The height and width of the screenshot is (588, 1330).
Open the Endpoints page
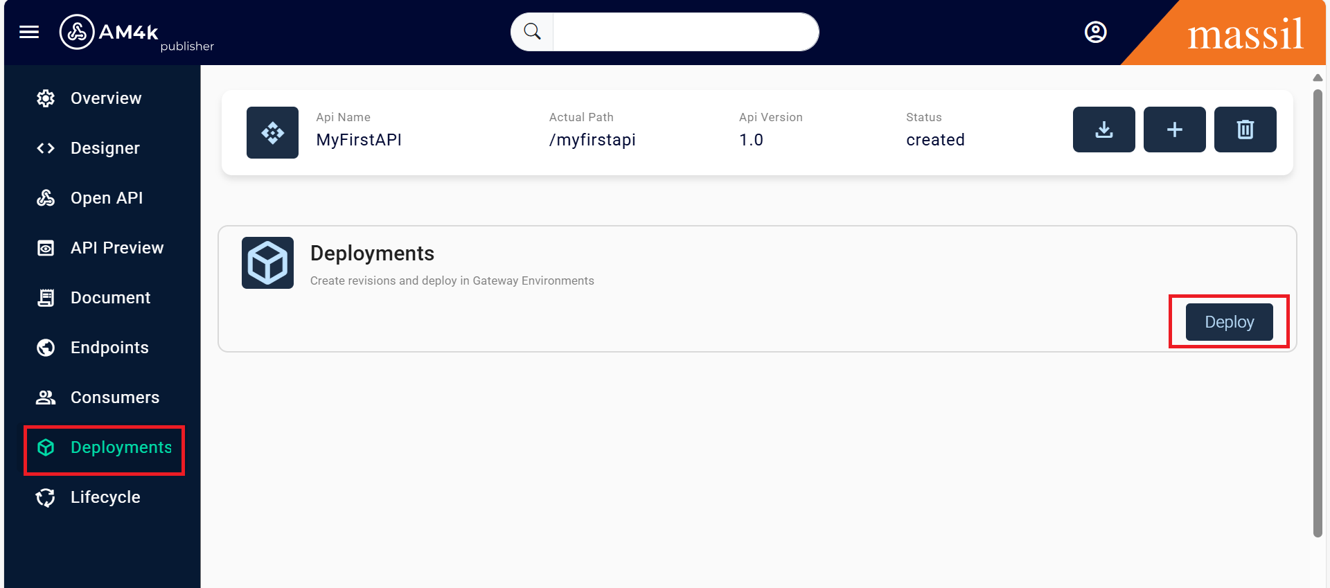pos(109,348)
